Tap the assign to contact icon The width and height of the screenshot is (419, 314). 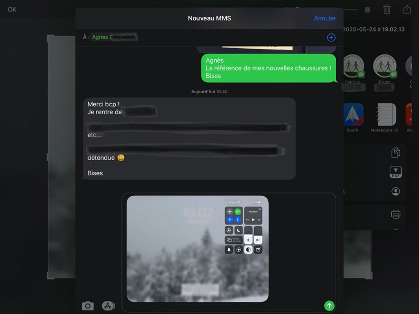coord(395,192)
